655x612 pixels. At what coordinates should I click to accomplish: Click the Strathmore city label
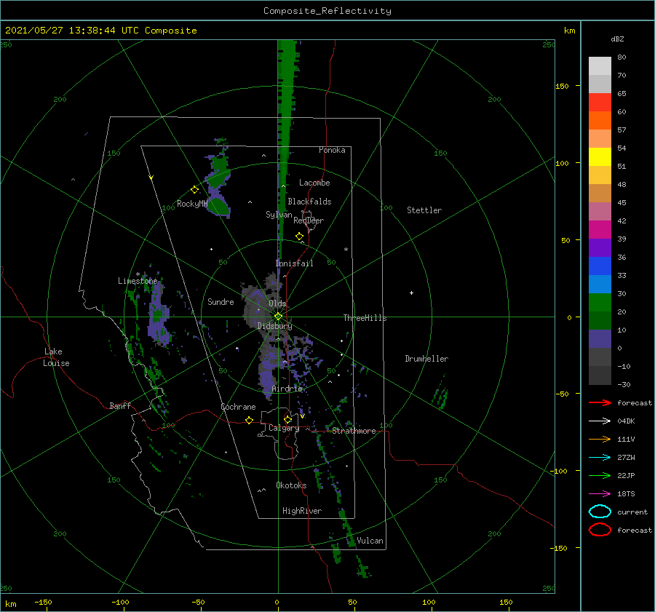coord(354,431)
